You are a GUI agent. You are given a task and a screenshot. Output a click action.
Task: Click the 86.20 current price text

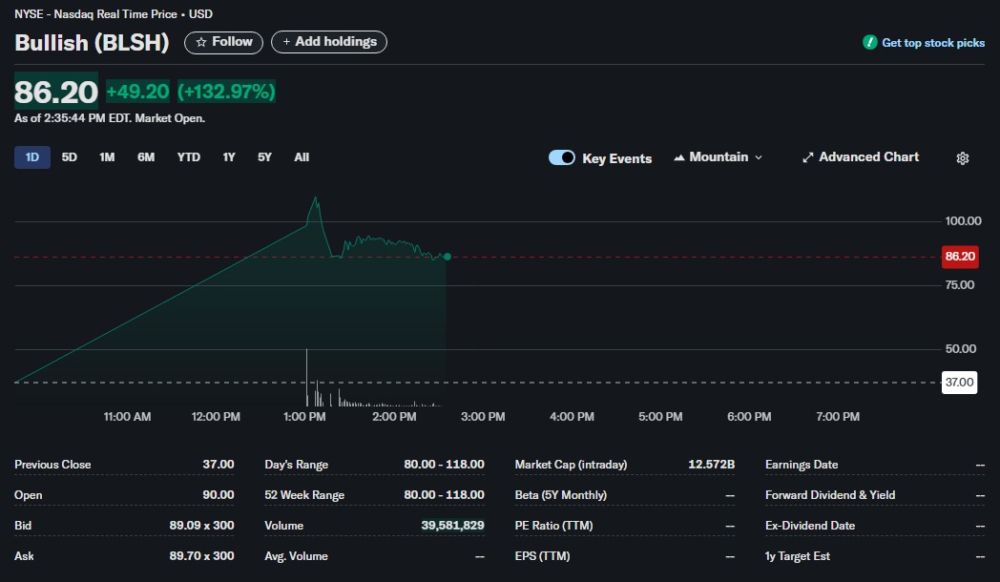point(56,92)
